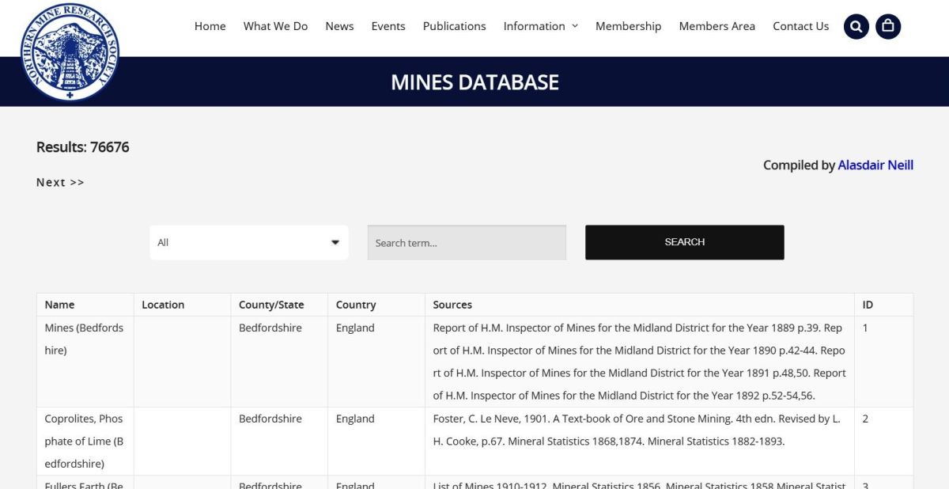
Task: Open the All filter dropdown
Action: (x=248, y=243)
